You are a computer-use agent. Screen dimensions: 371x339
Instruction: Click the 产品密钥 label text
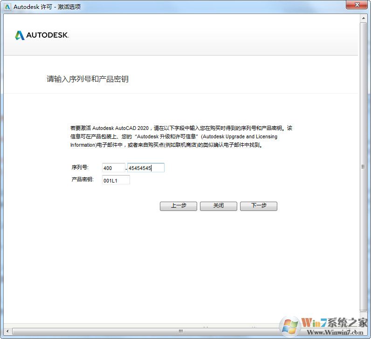coord(82,179)
